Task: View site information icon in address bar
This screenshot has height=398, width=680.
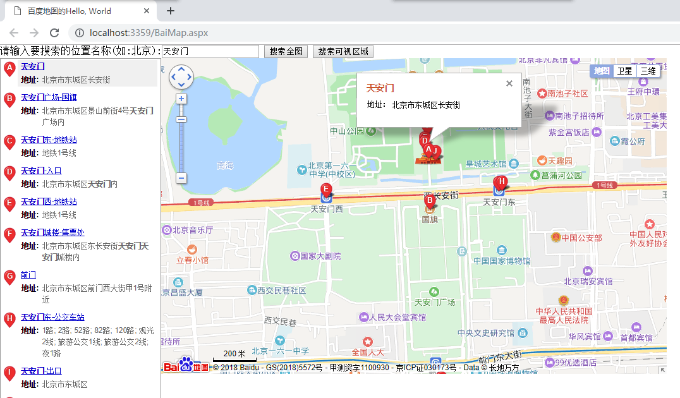Action: tap(80, 33)
